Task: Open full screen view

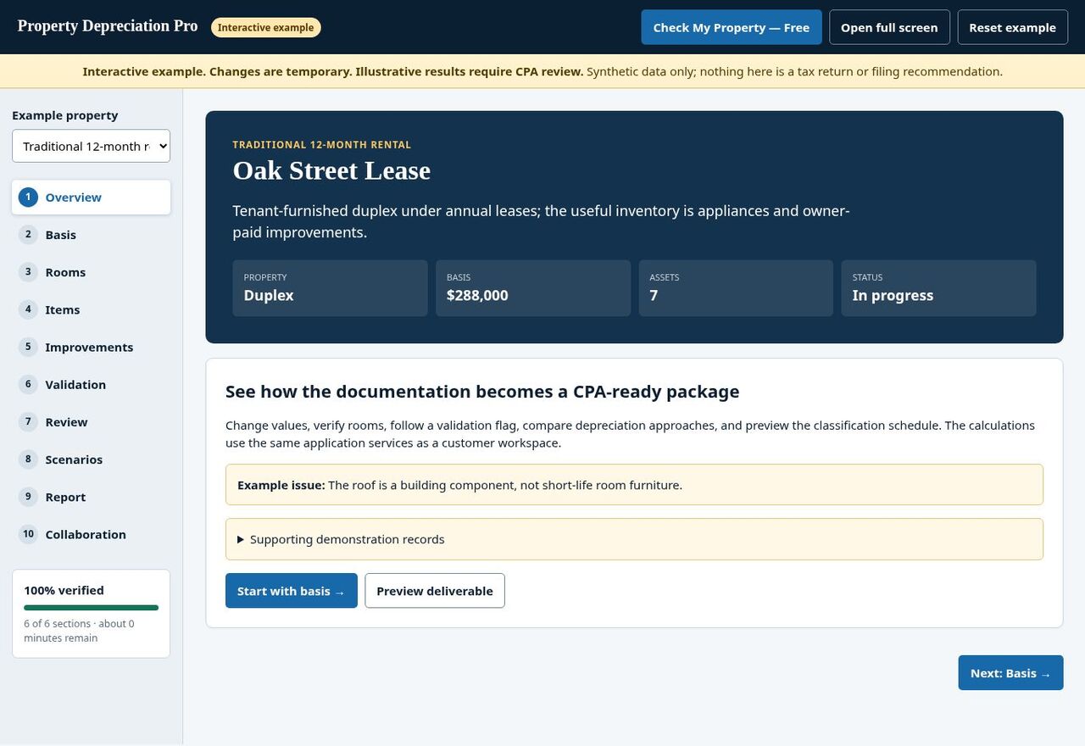Action: pyautogui.click(x=889, y=27)
